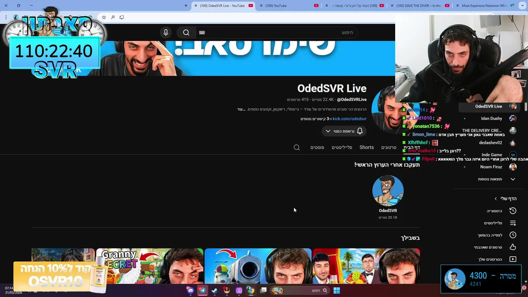Screen dimensions: 528x297
Task: Start voice search with the microphone icon
Action: click(166, 33)
